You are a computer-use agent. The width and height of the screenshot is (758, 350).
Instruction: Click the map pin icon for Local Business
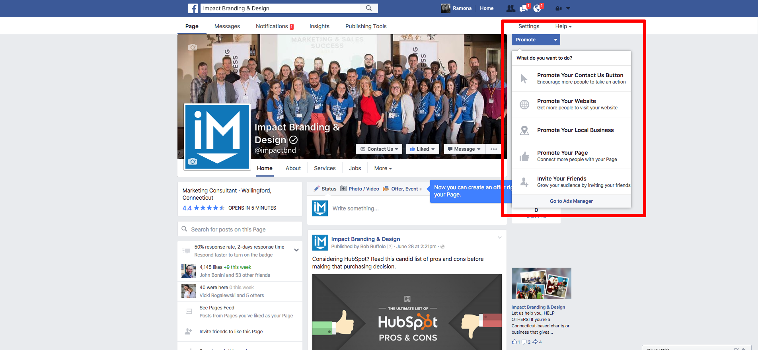click(x=524, y=130)
